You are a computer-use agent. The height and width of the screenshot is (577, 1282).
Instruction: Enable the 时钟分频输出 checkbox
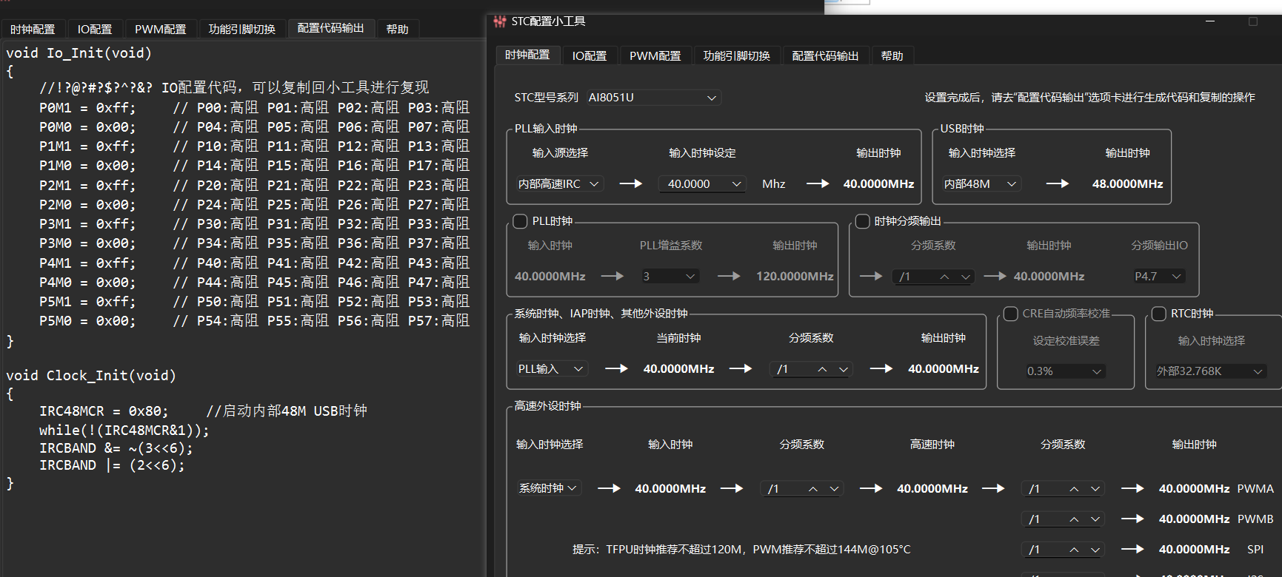coord(862,221)
